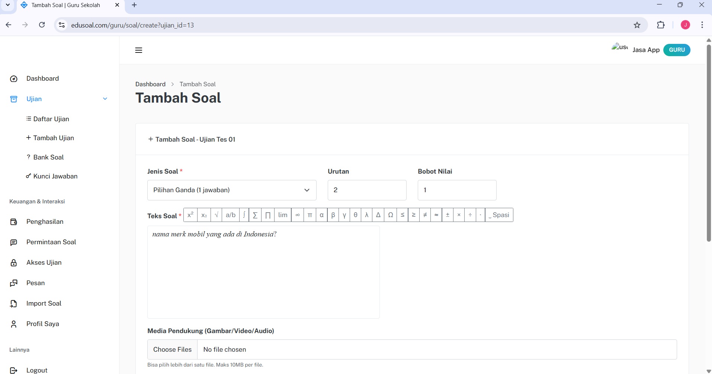Open the Jenis Soal dropdown

pyautogui.click(x=231, y=190)
